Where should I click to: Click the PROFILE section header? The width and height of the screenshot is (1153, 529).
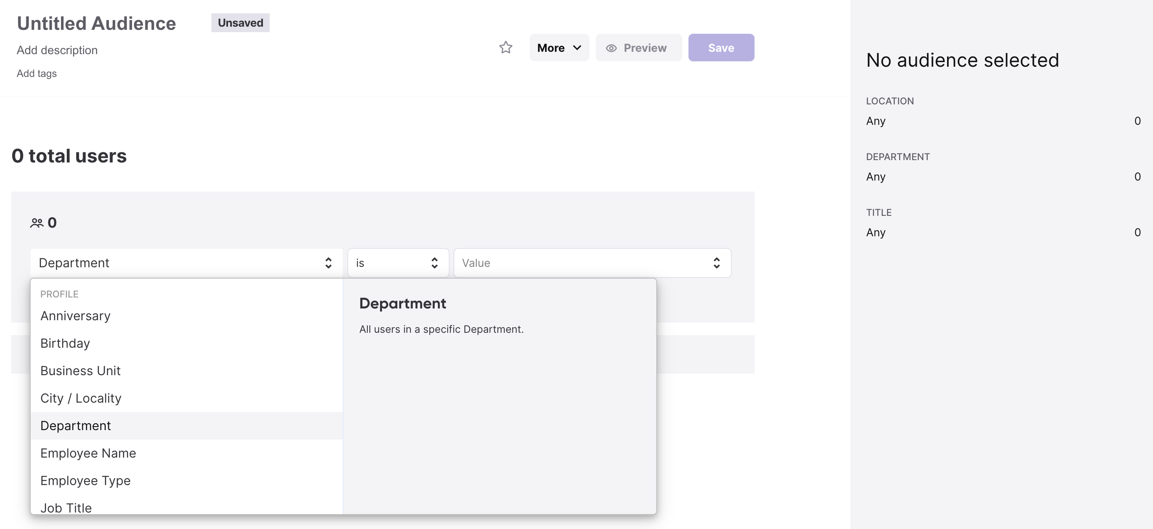coord(59,294)
